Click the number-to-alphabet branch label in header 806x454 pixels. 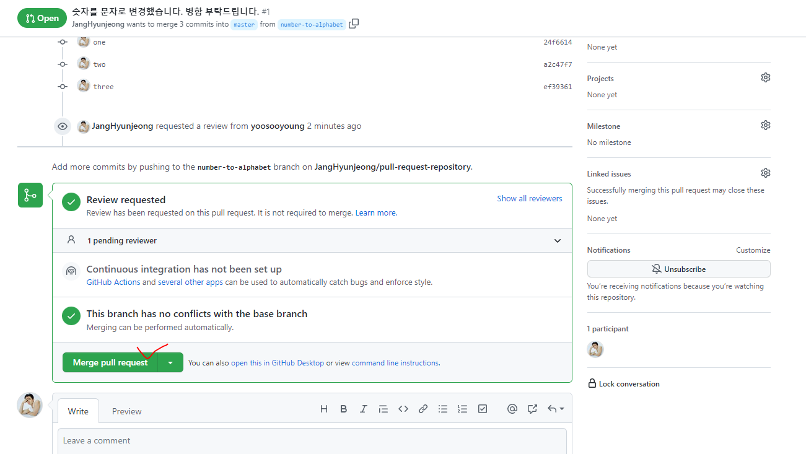pyautogui.click(x=312, y=25)
